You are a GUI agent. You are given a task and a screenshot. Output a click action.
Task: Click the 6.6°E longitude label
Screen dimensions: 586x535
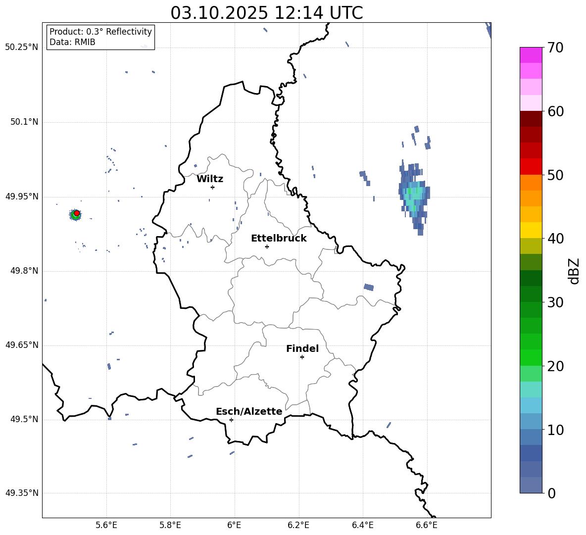coord(427,525)
